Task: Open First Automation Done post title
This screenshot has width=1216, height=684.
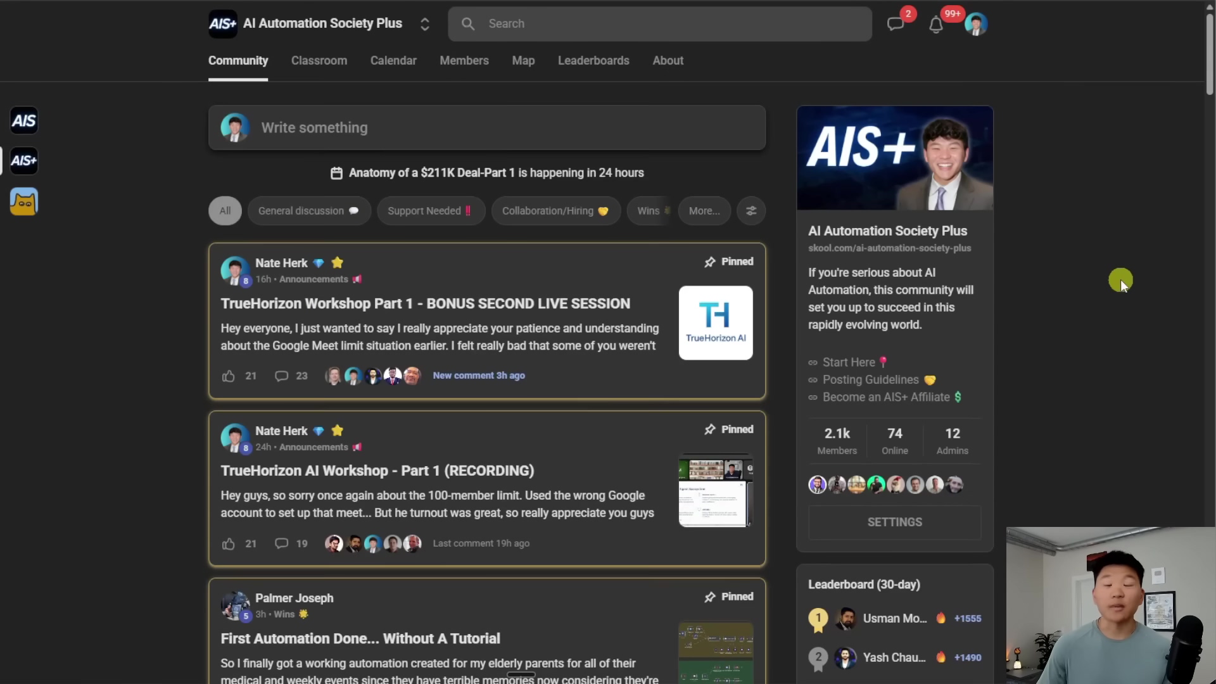Action: 360,639
